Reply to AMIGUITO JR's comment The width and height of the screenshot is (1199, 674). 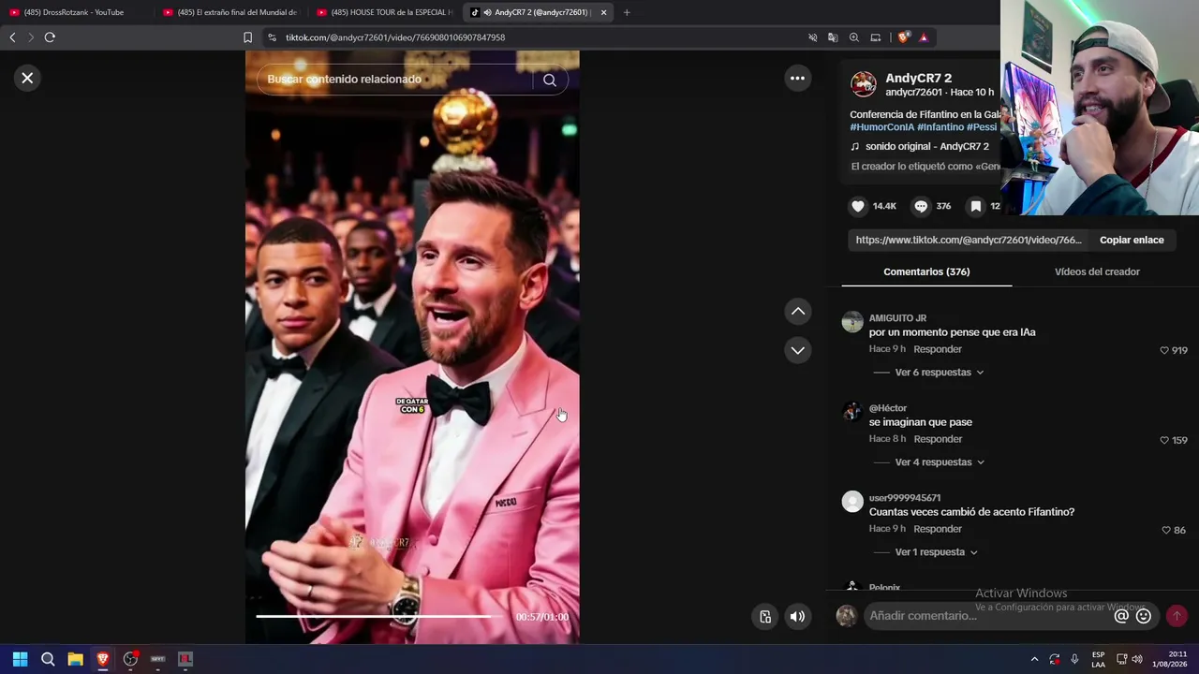(x=938, y=349)
